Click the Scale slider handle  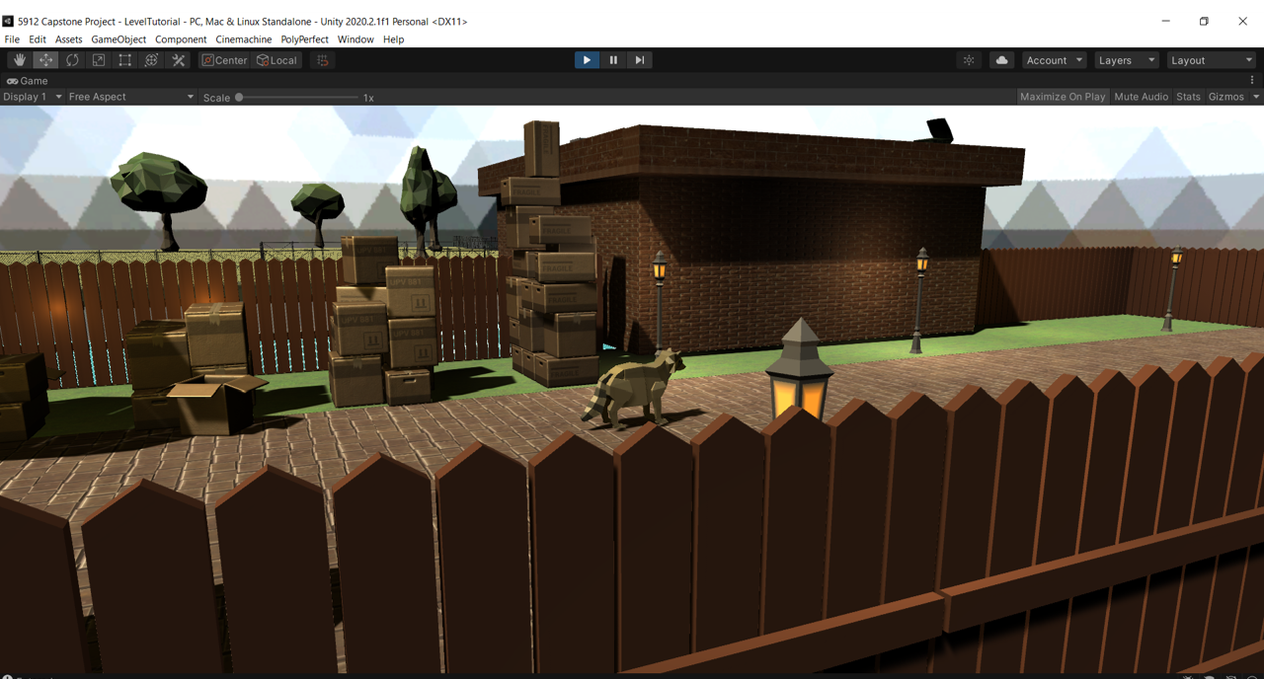coord(239,98)
